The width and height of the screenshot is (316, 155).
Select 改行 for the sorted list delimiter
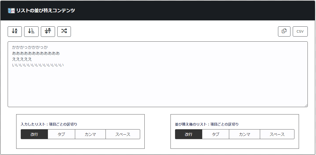(x=189, y=134)
